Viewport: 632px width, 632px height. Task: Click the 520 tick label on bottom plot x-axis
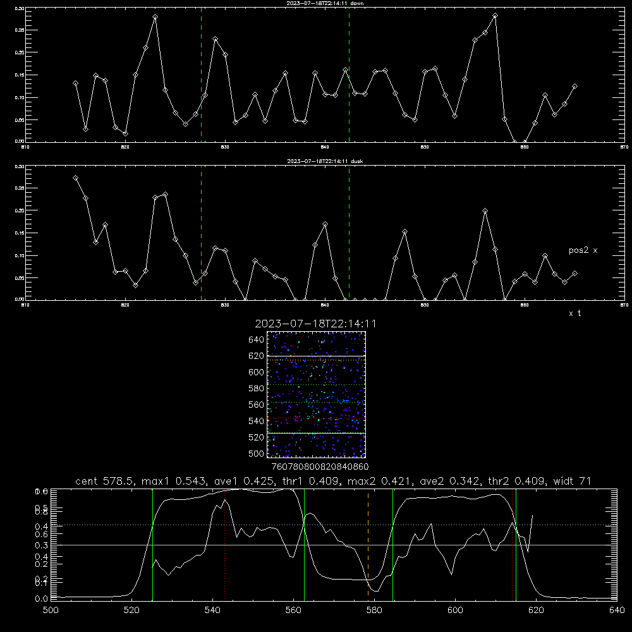click(131, 611)
